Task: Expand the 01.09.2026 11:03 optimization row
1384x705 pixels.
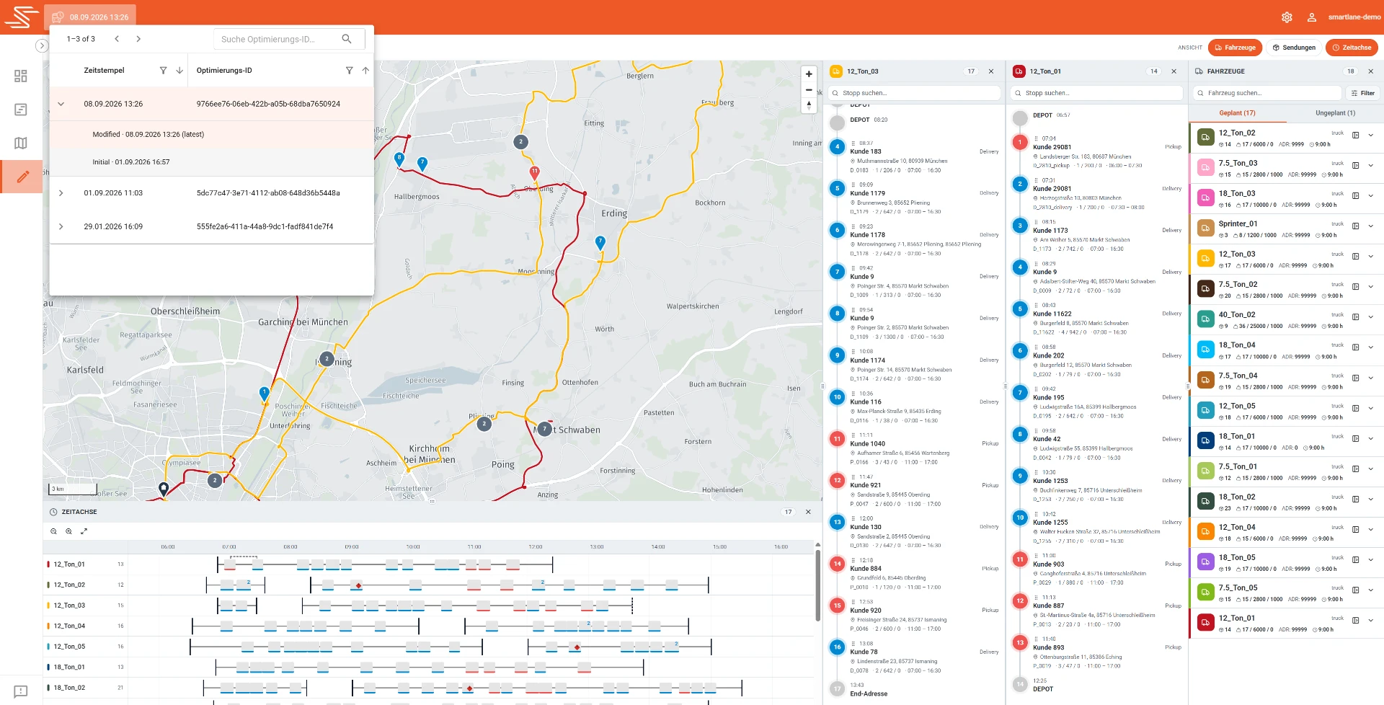Action: [61, 193]
